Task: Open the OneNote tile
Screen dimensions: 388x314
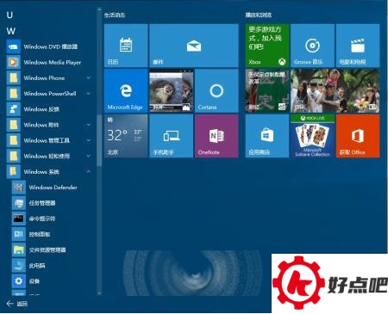Action: pyautogui.click(x=216, y=136)
